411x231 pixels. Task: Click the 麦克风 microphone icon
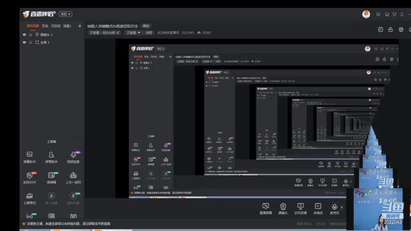coord(335,209)
